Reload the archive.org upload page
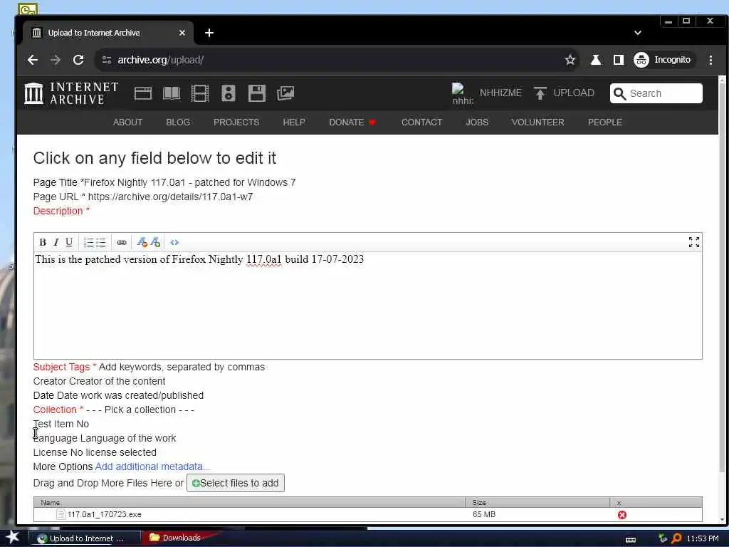Image resolution: width=729 pixels, height=547 pixels. tap(78, 60)
